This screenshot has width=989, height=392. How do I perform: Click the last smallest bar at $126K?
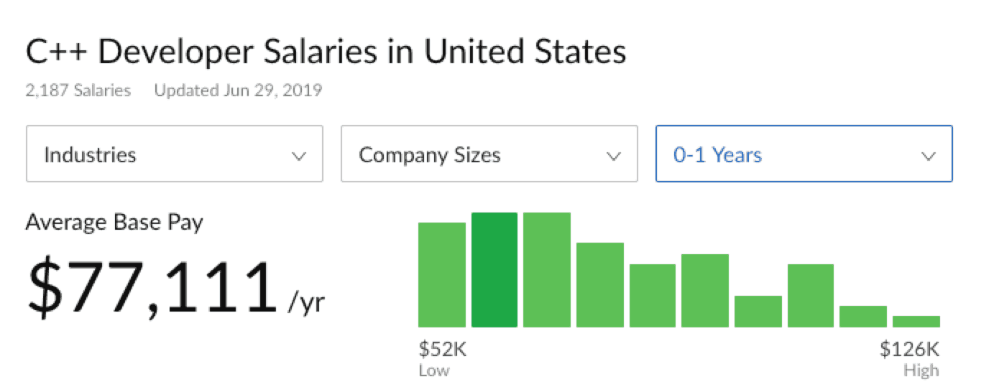tap(916, 322)
